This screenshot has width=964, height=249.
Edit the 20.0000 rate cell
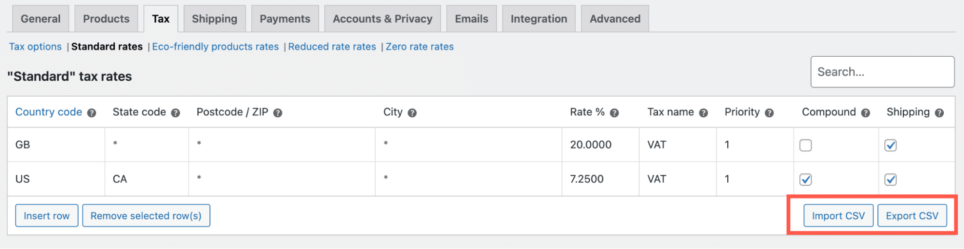[600, 145]
